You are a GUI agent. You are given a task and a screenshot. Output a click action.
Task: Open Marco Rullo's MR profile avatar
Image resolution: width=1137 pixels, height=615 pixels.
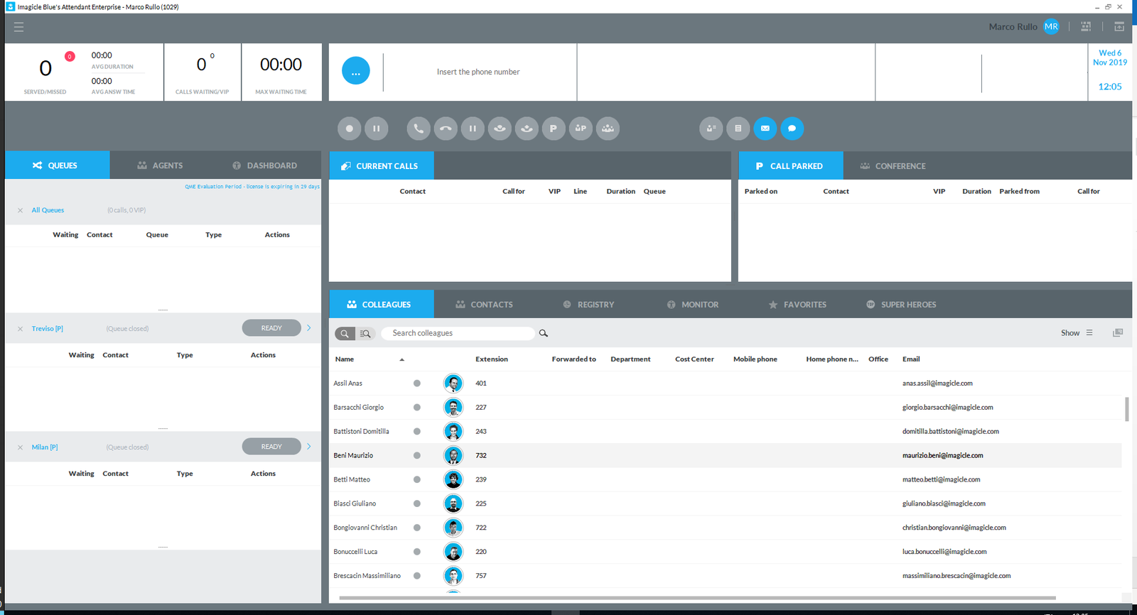[x=1051, y=27]
